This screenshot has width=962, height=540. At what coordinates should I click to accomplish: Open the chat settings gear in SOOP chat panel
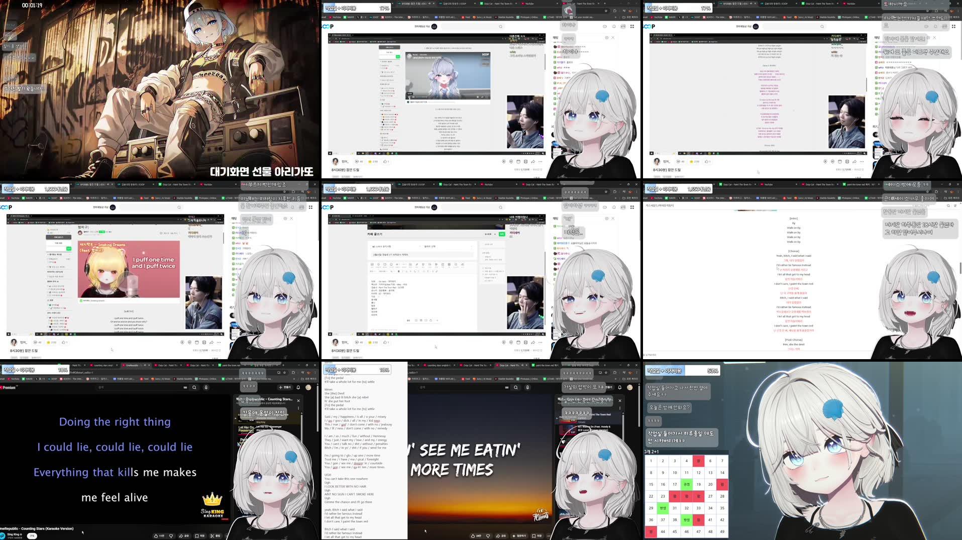pos(606,38)
